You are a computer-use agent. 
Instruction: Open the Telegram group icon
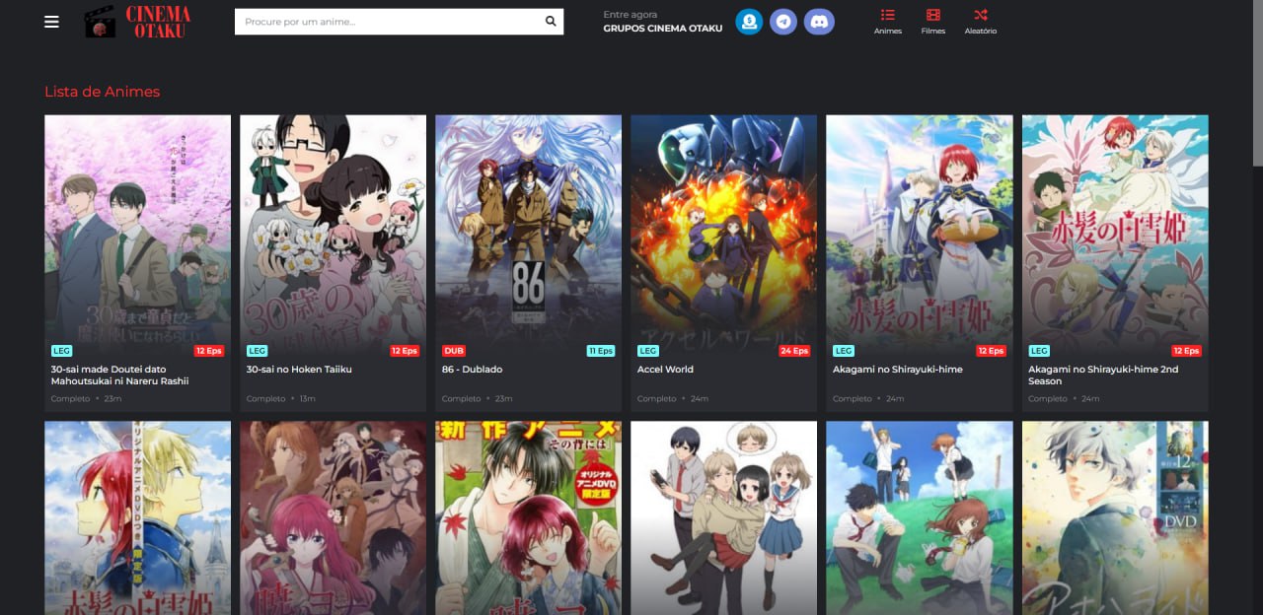[783, 22]
